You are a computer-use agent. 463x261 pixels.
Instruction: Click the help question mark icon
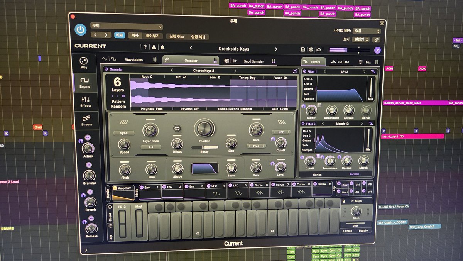pos(145,47)
